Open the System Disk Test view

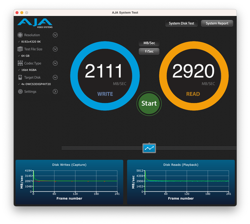pos(181,24)
